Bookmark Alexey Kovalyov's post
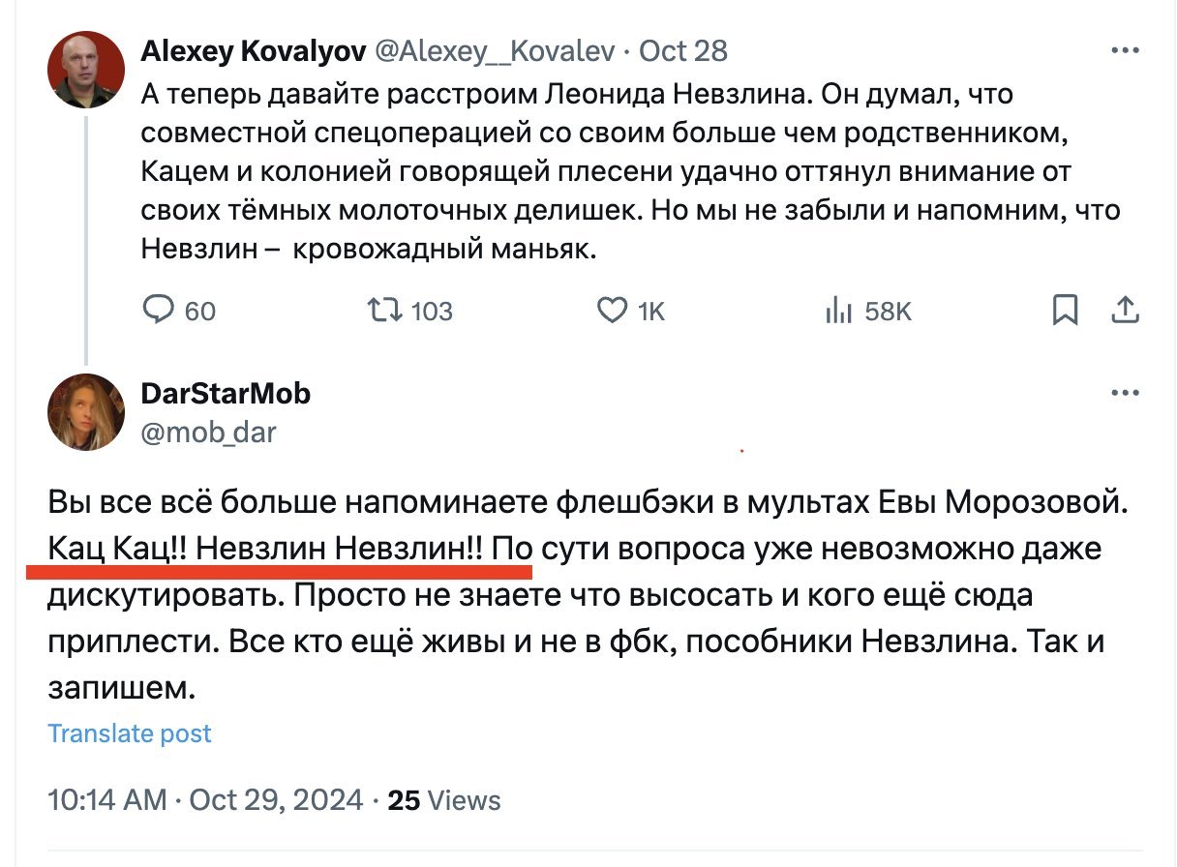This screenshot has height=867, width=1177. coord(1065,310)
